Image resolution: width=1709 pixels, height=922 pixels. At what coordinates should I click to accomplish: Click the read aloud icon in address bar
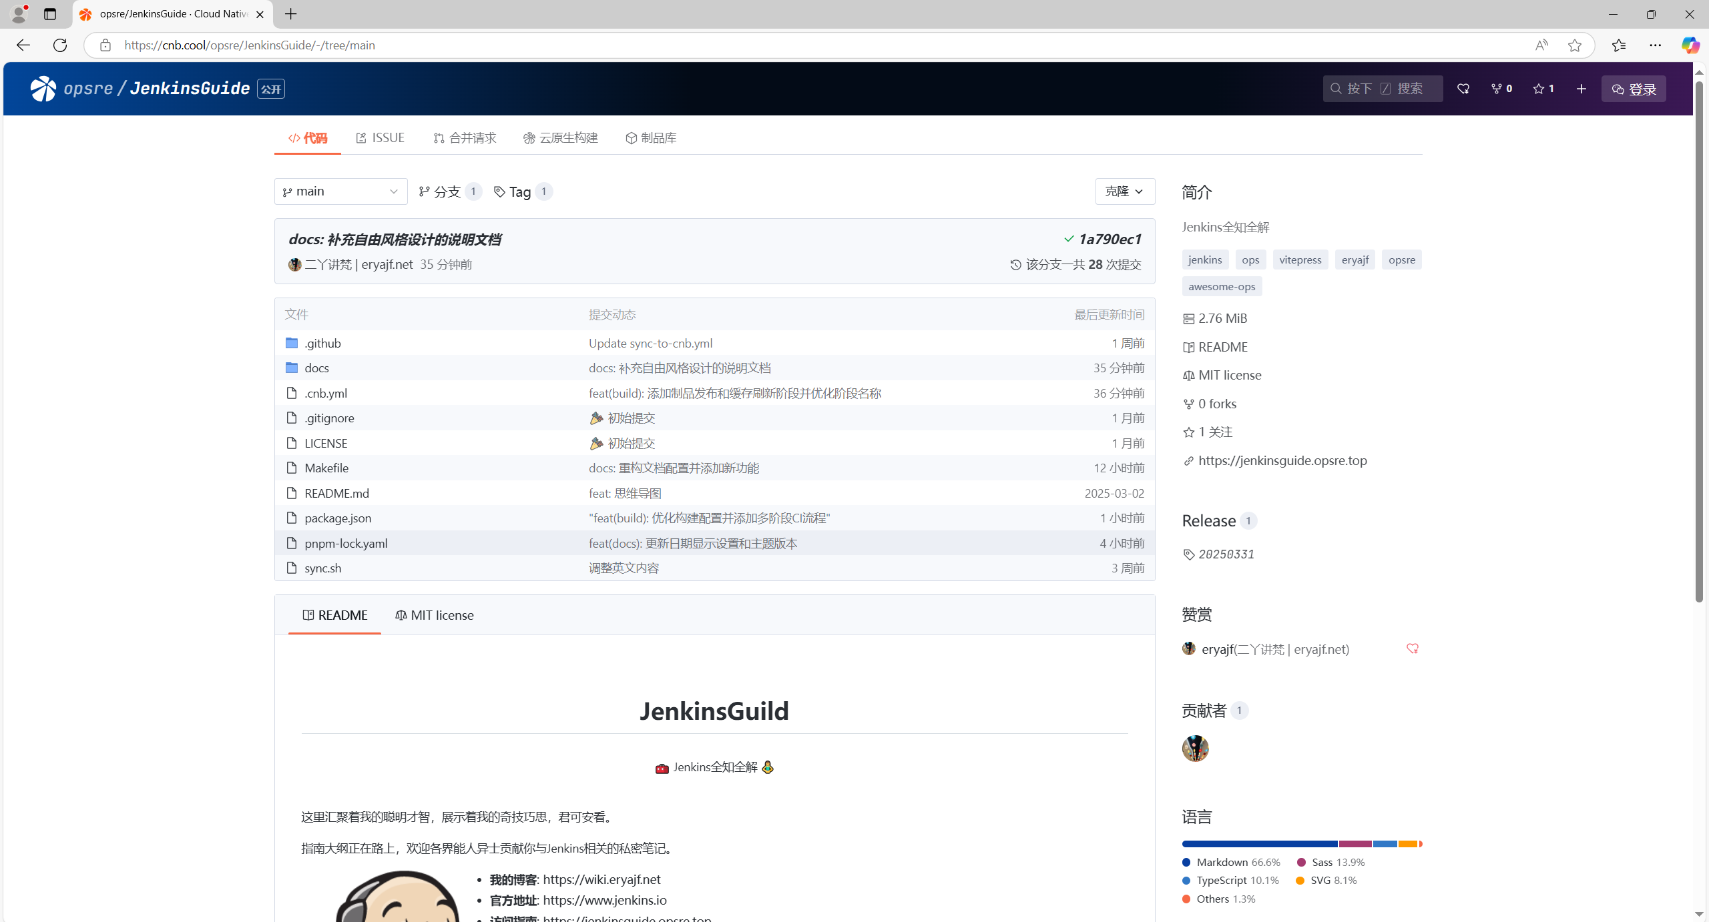(1541, 45)
